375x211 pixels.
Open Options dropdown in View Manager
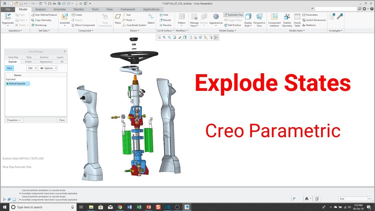[47, 68]
